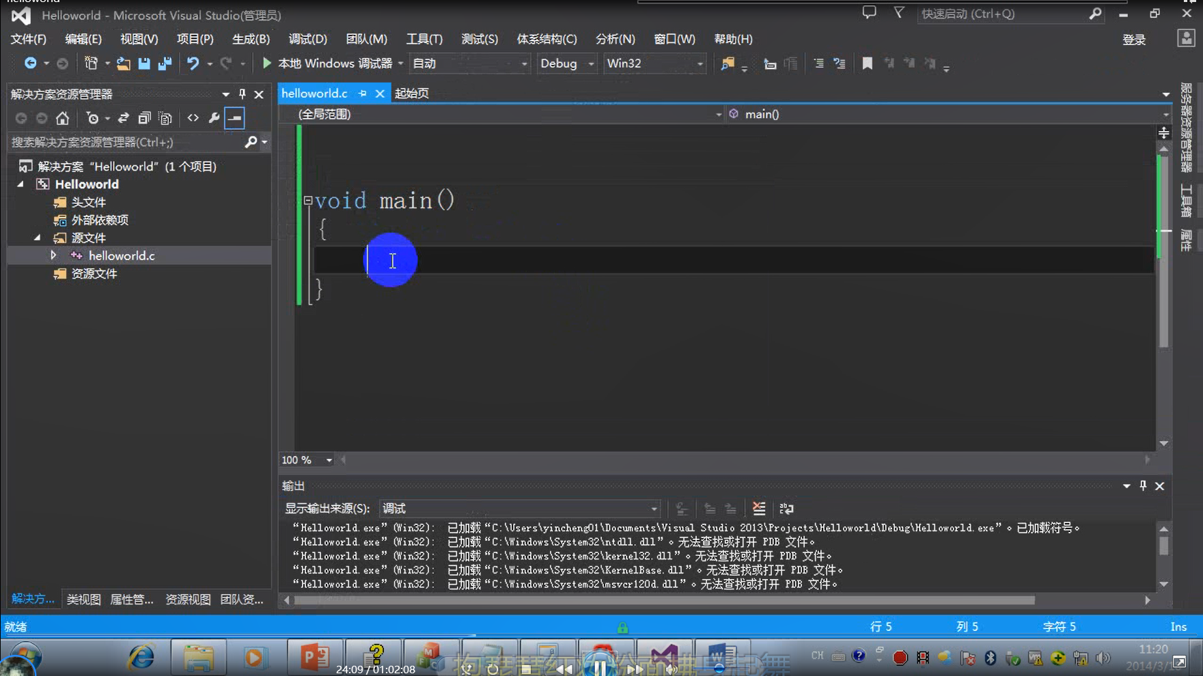Save the current file with the disk icon

[x=143, y=63]
